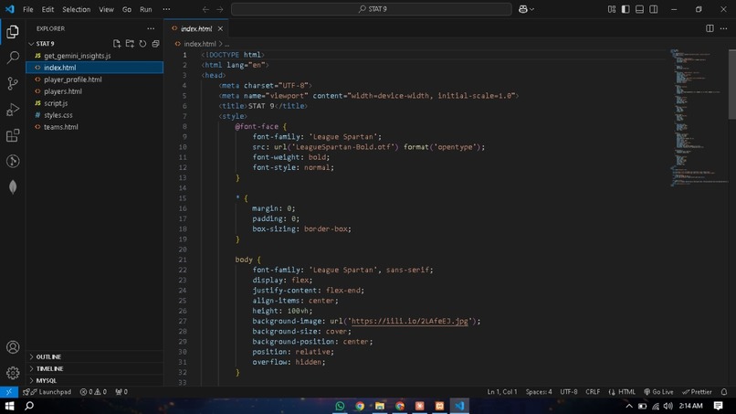Open teams.html file
Image resolution: width=736 pixels, height=414 pixels.
tap(61, 127)
